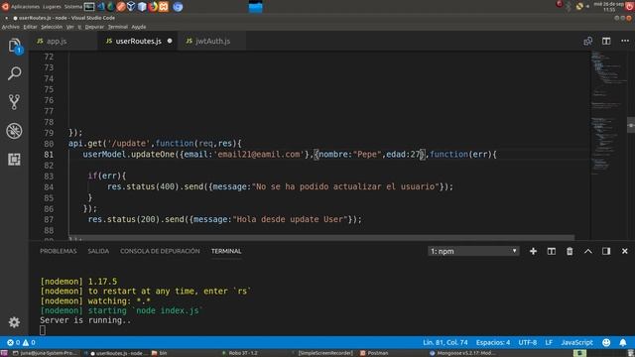635x357 pixels.
Task: Open the Manage gear icon
Action: (14, 322)
